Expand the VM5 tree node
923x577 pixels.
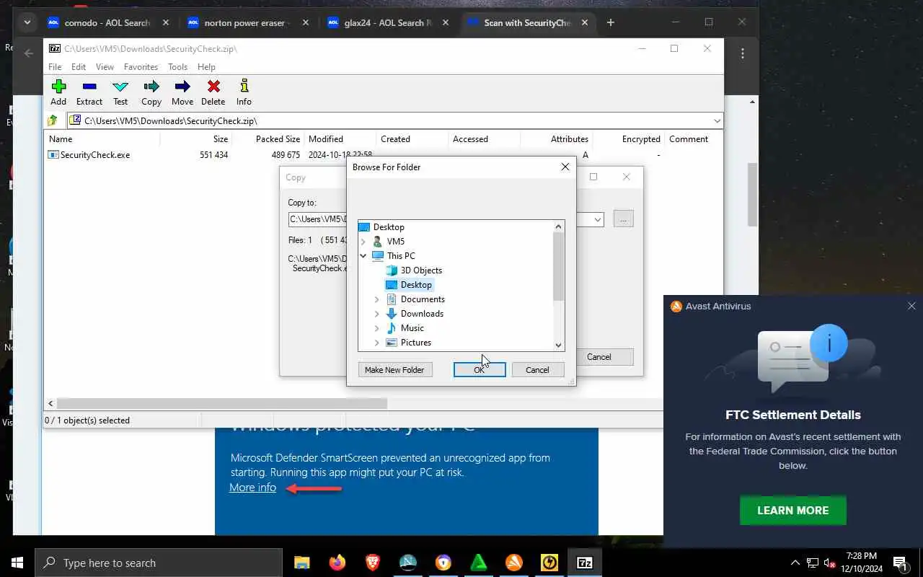363,242
